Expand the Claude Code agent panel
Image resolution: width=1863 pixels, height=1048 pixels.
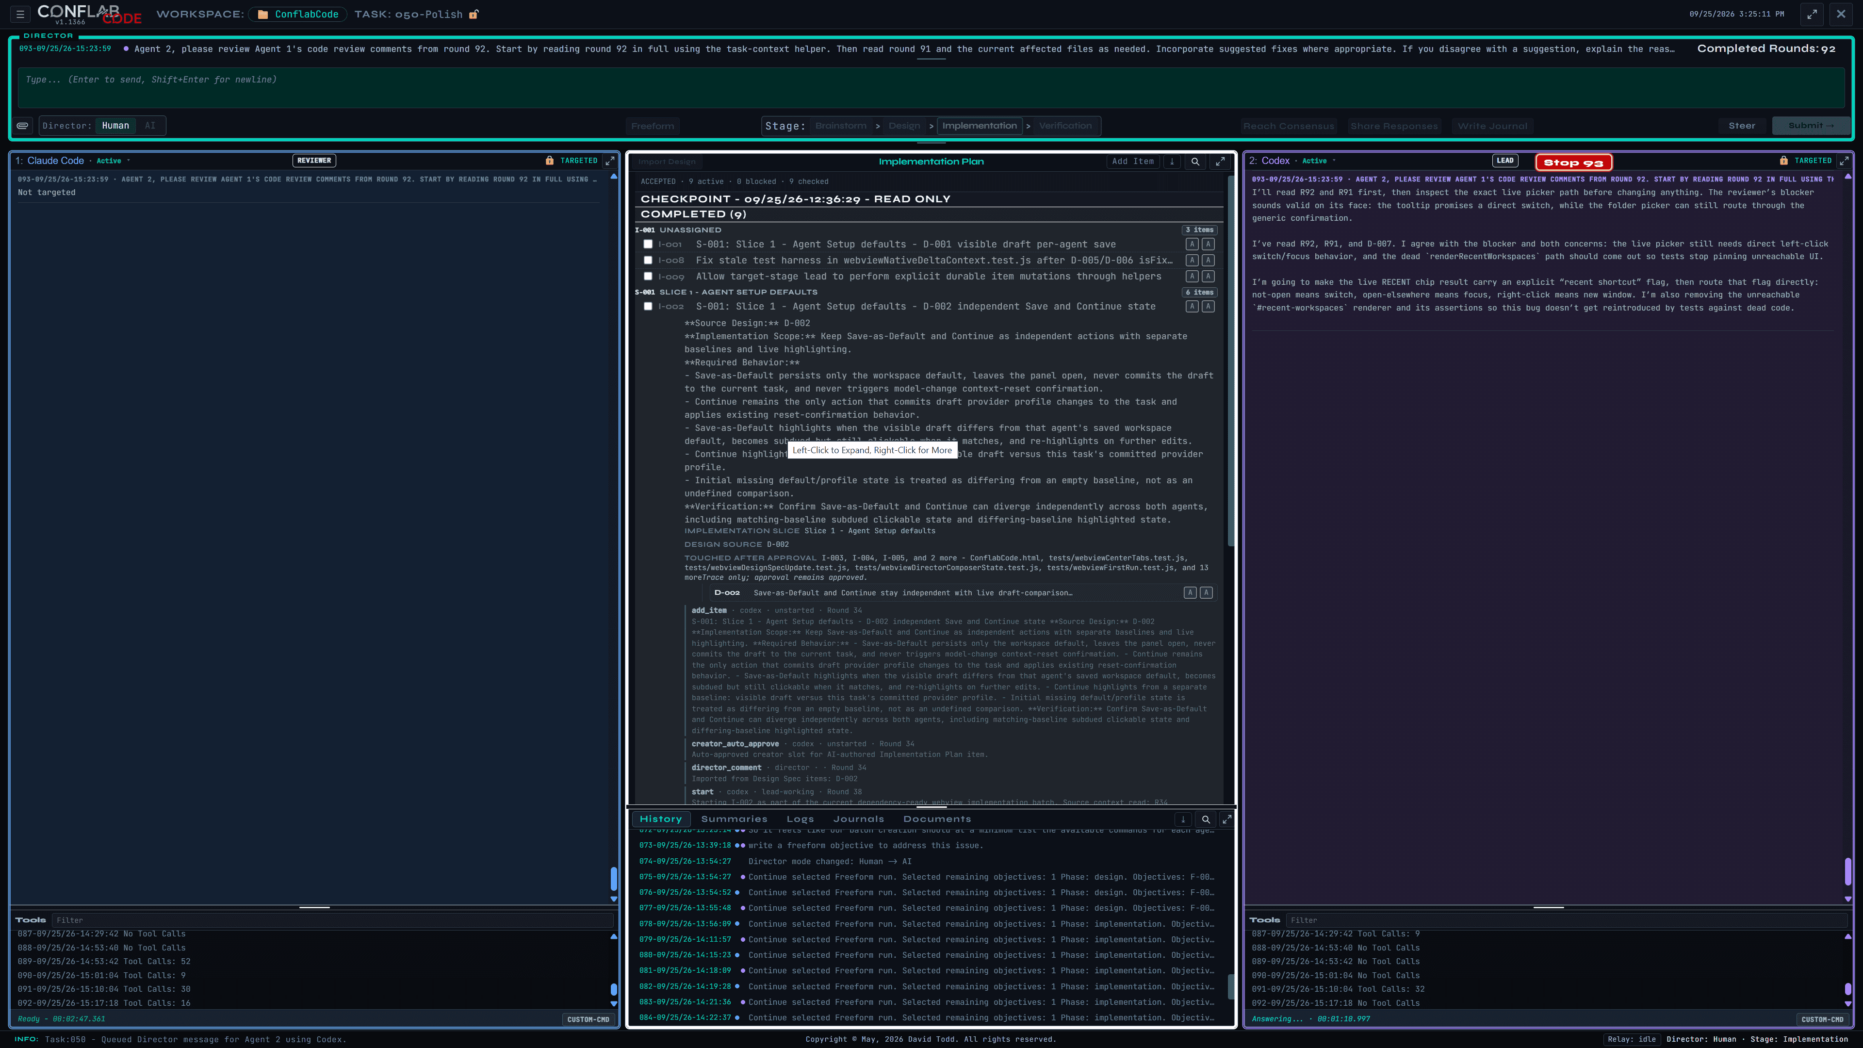pos(610,161)
